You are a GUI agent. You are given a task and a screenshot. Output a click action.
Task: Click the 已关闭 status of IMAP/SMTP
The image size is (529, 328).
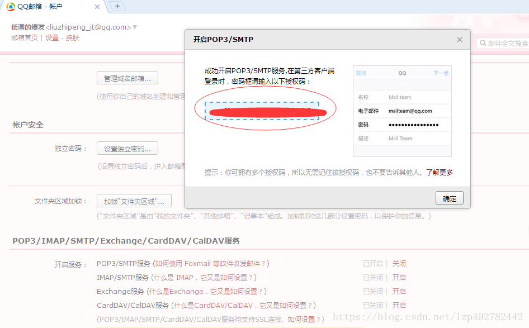(x=373, y=278)
